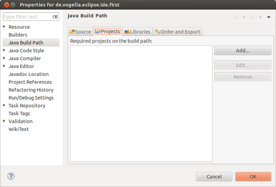The height and width of the screenshot is (187, 276).
Task: Open Run/Debug Settings page
Action: (31, 98)
